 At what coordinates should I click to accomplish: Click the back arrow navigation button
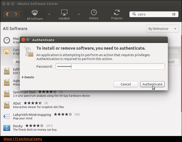[x=8, y=14]
